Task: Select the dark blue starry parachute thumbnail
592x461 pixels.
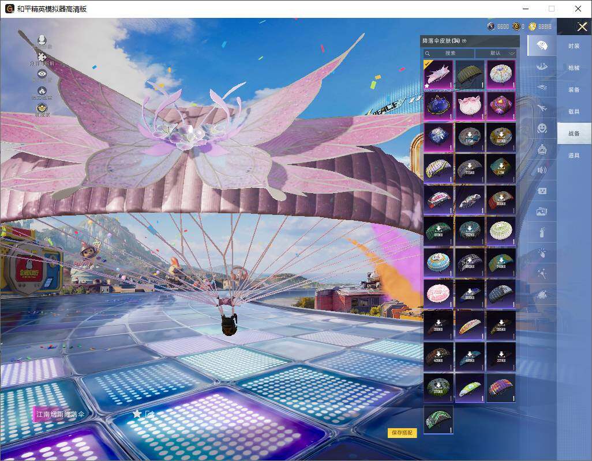Action: [x=439, y=106]
